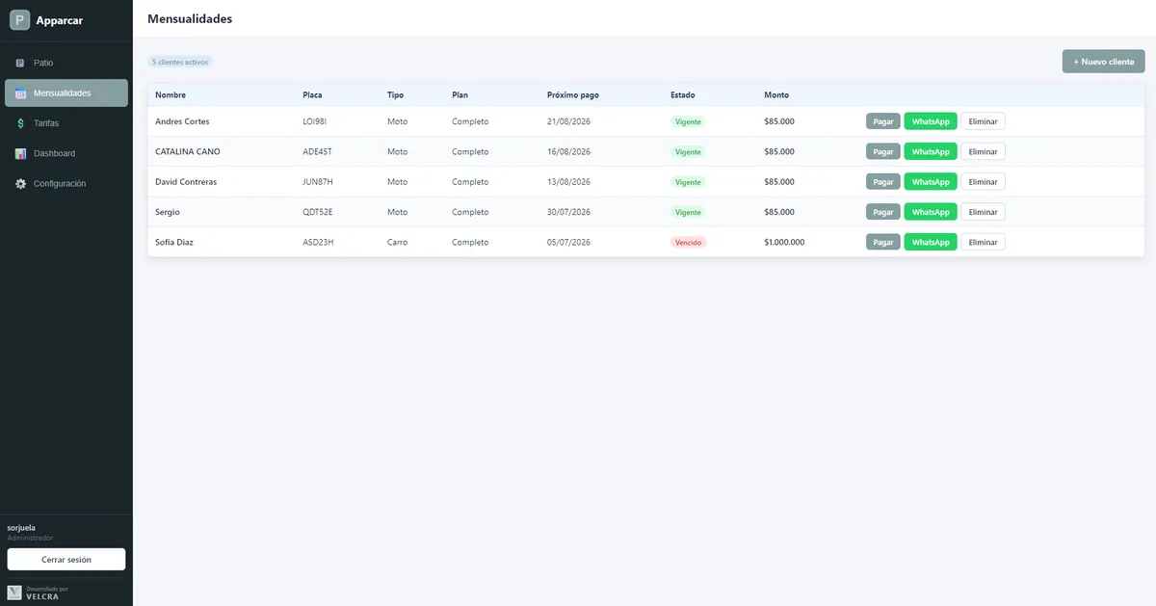Select the name Sofia Diaz

click(174, 242)
